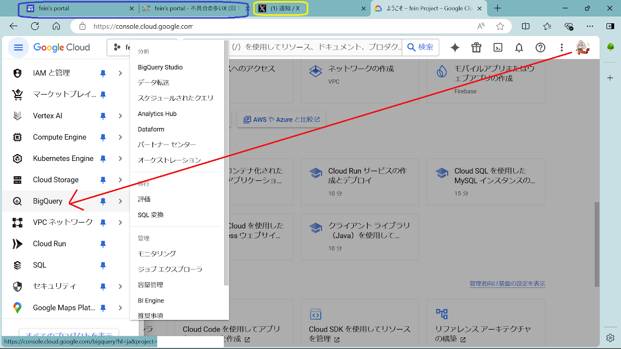Unpin Kubernetes Engine from navigation
Screen dimensions: 621x349
pyautogui.click(x=103, y=159)
